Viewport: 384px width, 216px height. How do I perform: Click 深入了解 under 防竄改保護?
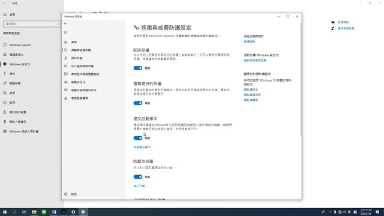point(139,186)
